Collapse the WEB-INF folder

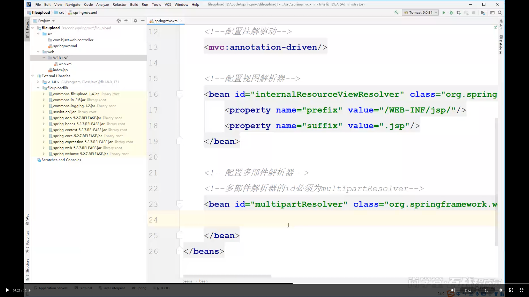(x=44, y=58)
